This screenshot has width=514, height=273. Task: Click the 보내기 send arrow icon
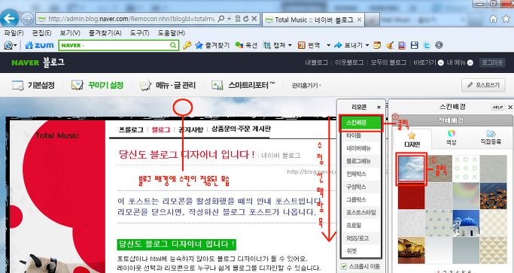coord(338,45)
